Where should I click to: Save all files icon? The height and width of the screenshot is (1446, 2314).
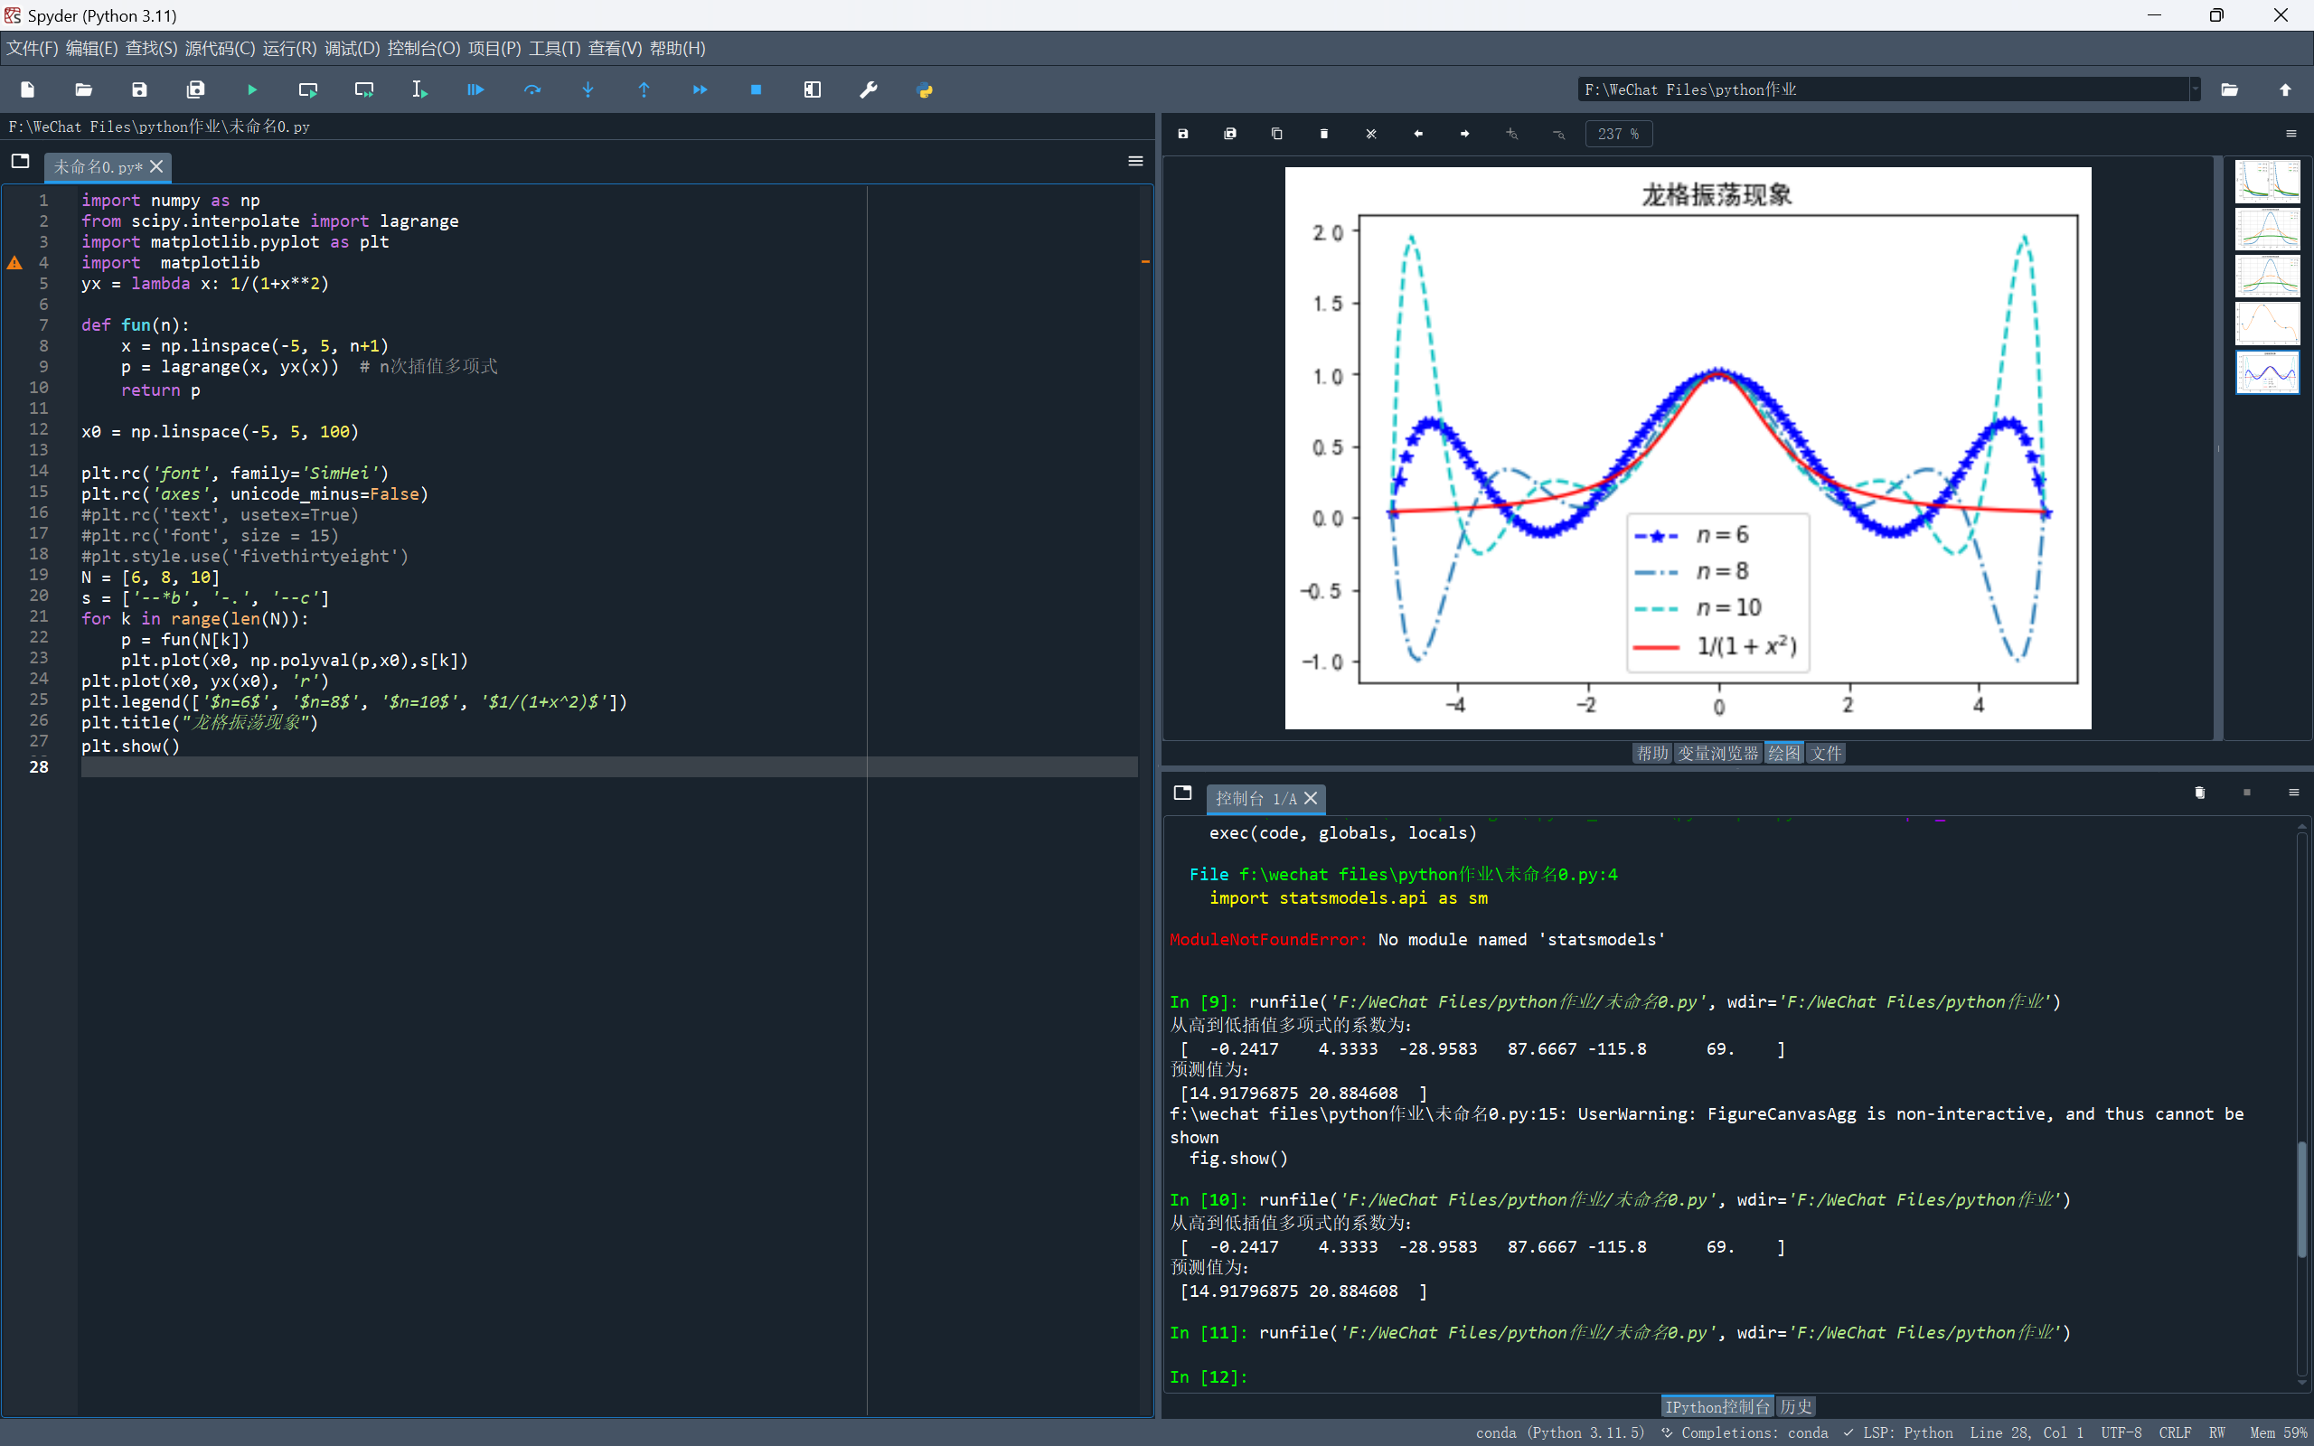point(196,89)
